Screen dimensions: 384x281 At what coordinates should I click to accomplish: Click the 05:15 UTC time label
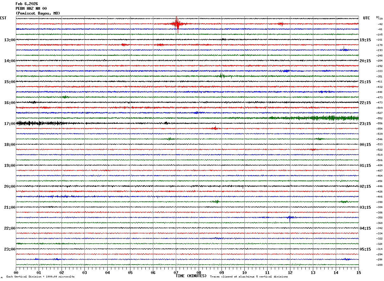[365, 249]
